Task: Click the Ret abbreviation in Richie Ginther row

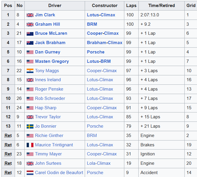Action: (x=8, y=136)
